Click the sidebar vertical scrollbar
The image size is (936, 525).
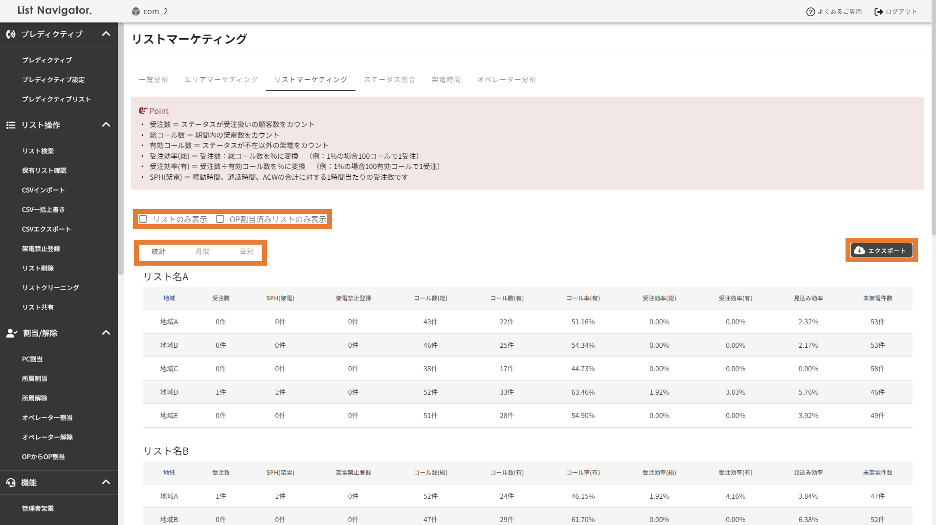(x=121, y=147)
